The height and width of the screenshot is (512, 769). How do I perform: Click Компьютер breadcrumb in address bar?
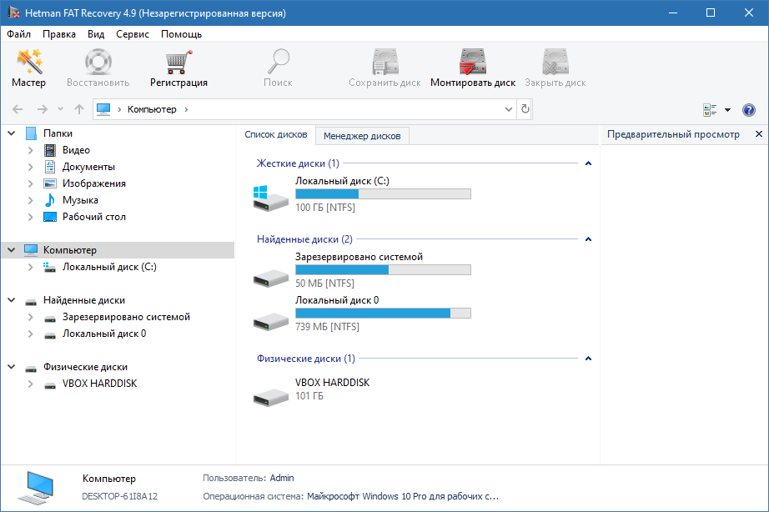click(152, 109)
